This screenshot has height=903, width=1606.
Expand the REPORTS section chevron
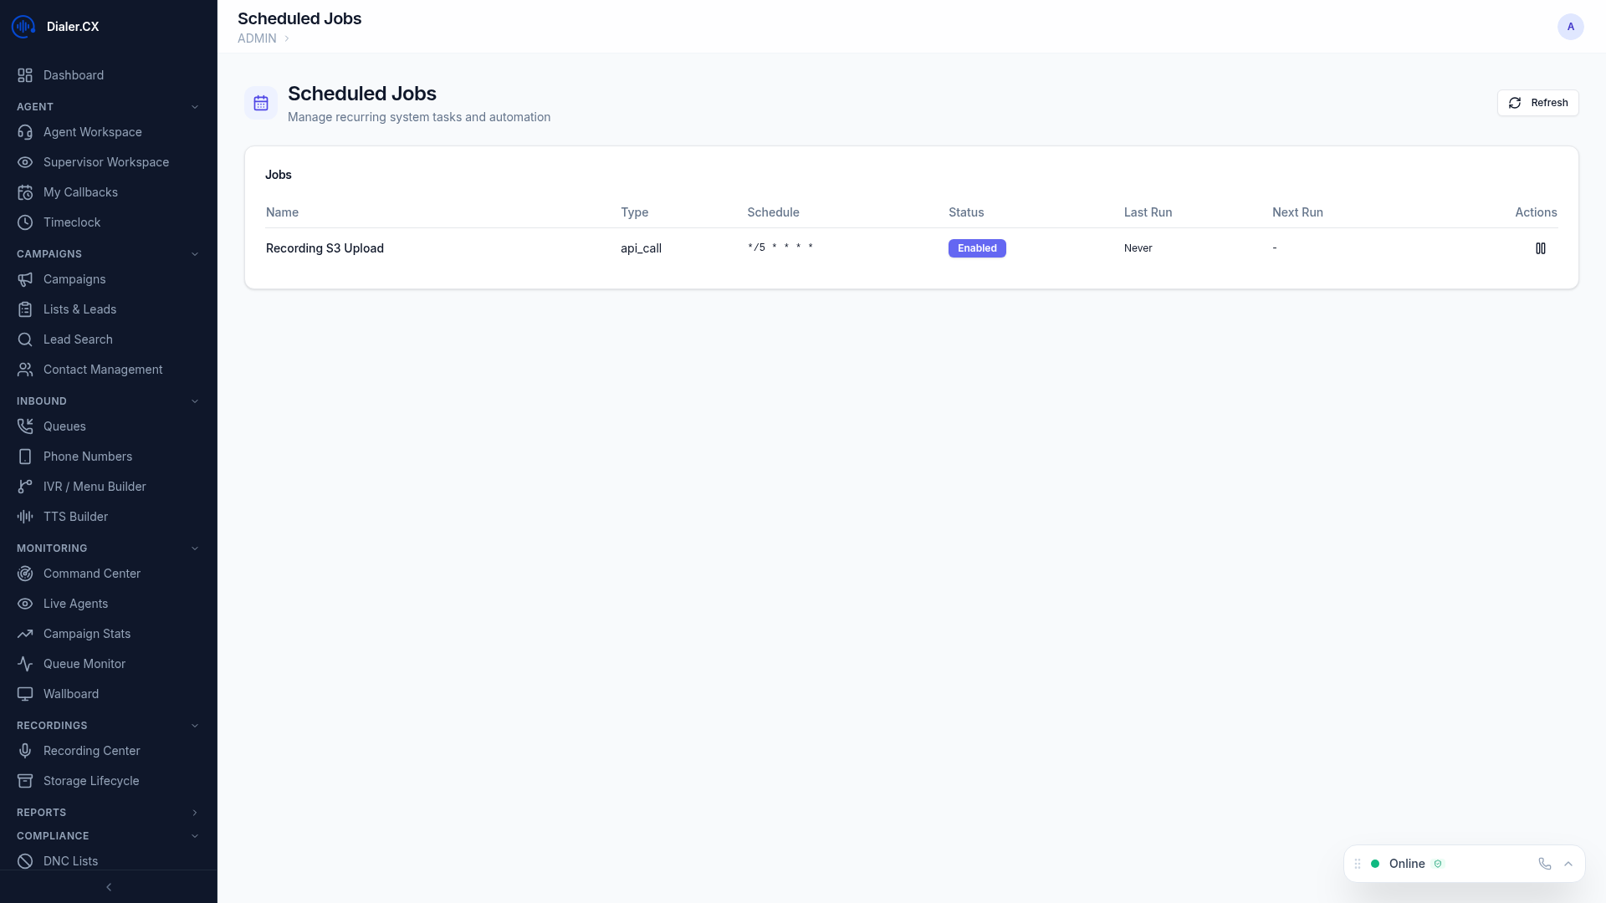[195, 813]
